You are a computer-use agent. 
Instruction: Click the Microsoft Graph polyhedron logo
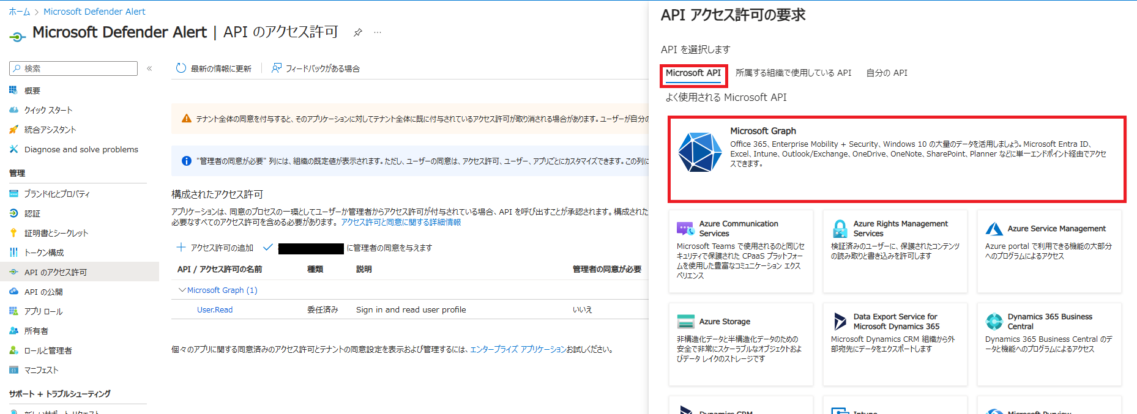[x=699, y=152]
